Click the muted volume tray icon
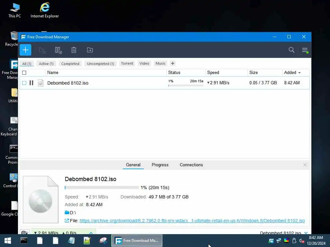The width and height of the screenshot is (330, 247). click(x=302, y=241)
